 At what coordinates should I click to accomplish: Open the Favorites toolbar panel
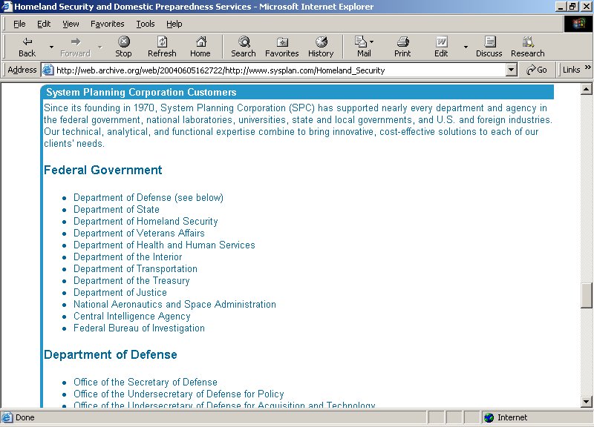tap(282, 46)
